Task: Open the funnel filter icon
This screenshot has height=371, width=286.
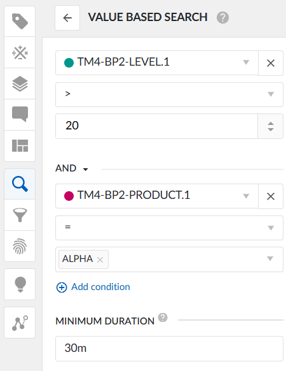Action: click(x=20, y=215)
